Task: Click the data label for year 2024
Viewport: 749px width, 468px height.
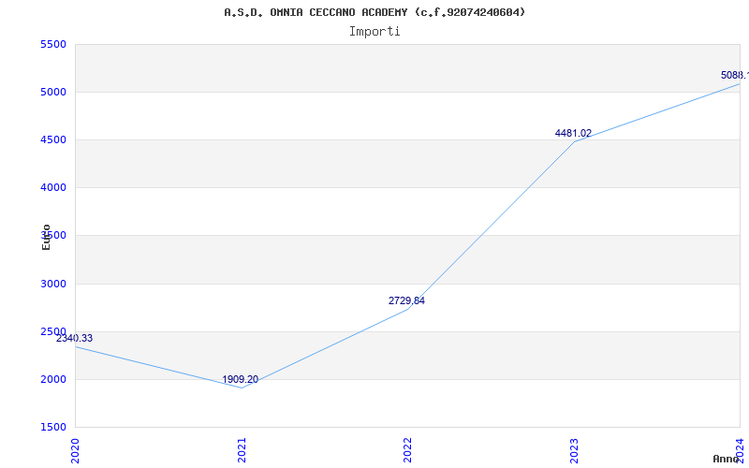Action: [735, 75]
